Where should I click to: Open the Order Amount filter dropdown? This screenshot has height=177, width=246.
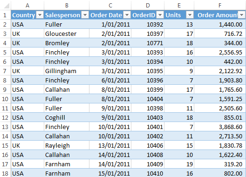coord(242,15)
